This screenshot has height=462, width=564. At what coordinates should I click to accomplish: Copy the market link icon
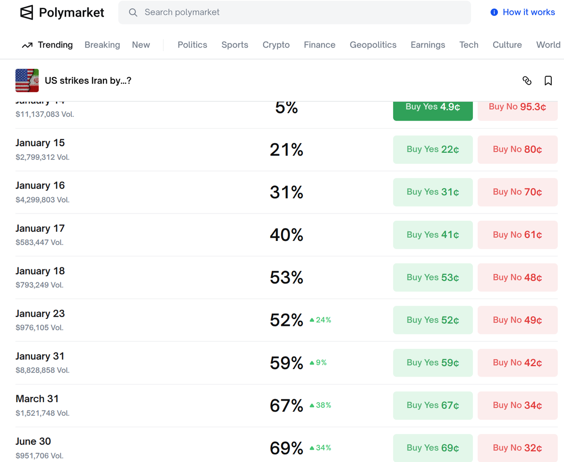[527, 81]
